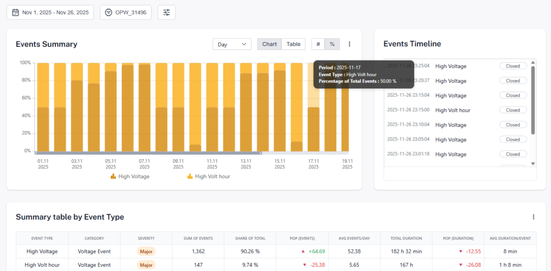Expand the Day granularity dropdown
551x271 pixels.
[x=232, y=44]
